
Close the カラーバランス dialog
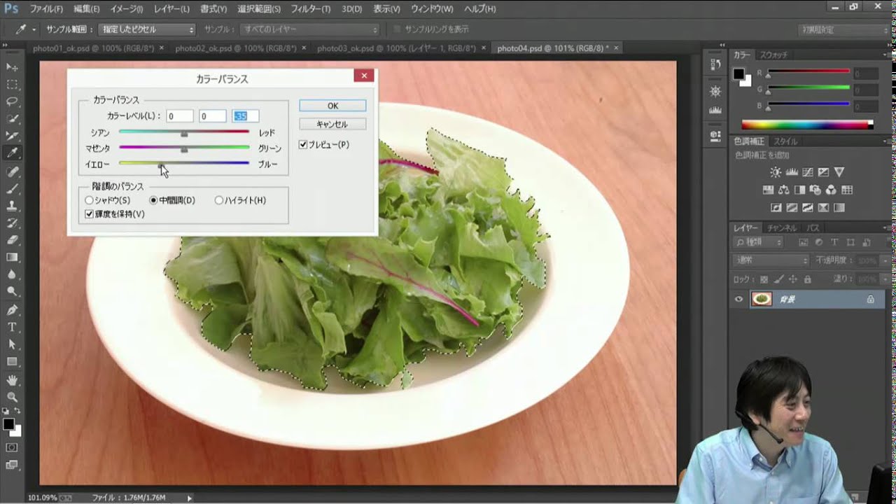[363, 76]
